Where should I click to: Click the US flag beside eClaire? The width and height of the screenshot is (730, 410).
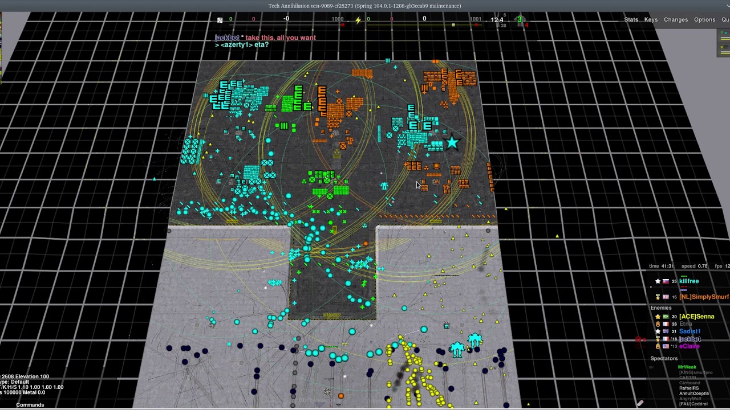click(665, 346)
